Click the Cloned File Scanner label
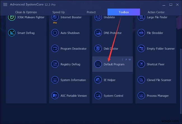This screenshot has width=182, height=124. [x=159, y=80]
